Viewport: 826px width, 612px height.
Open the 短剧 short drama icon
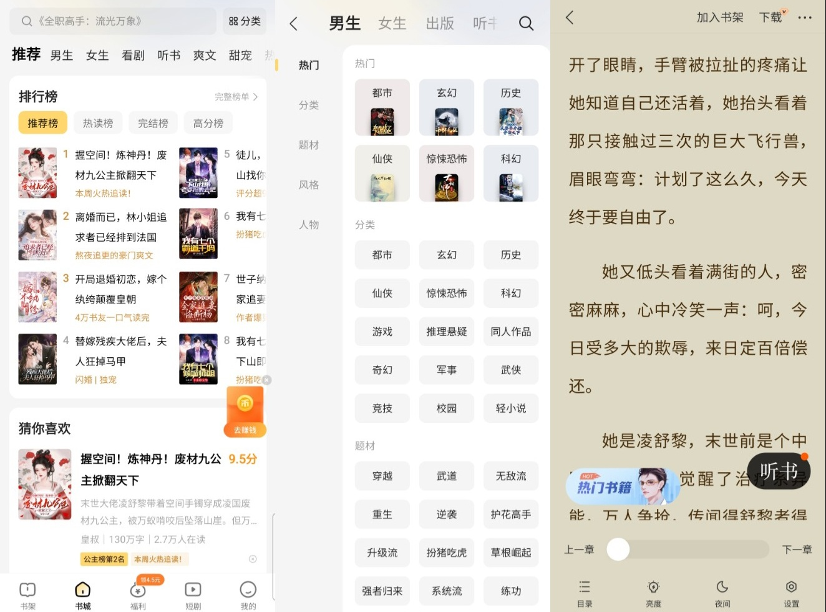[x=193, y=595]
